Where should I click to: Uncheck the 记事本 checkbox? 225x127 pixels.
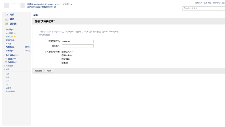[63, 59]
